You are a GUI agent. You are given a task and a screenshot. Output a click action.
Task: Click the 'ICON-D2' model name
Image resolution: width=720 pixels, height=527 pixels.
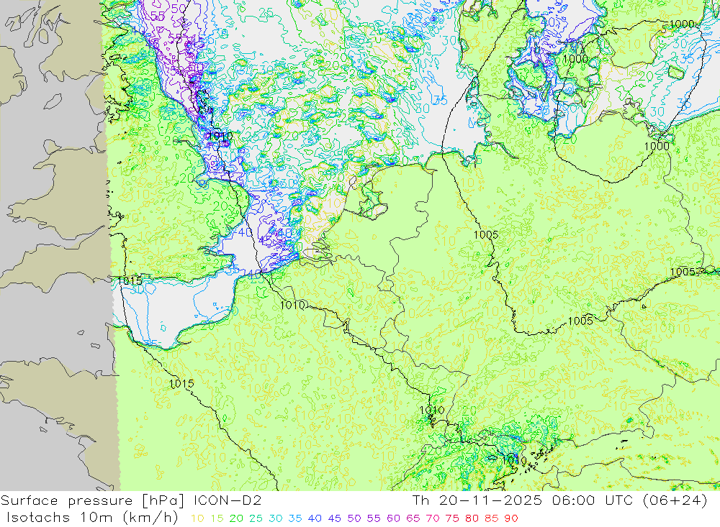(228, 500)
